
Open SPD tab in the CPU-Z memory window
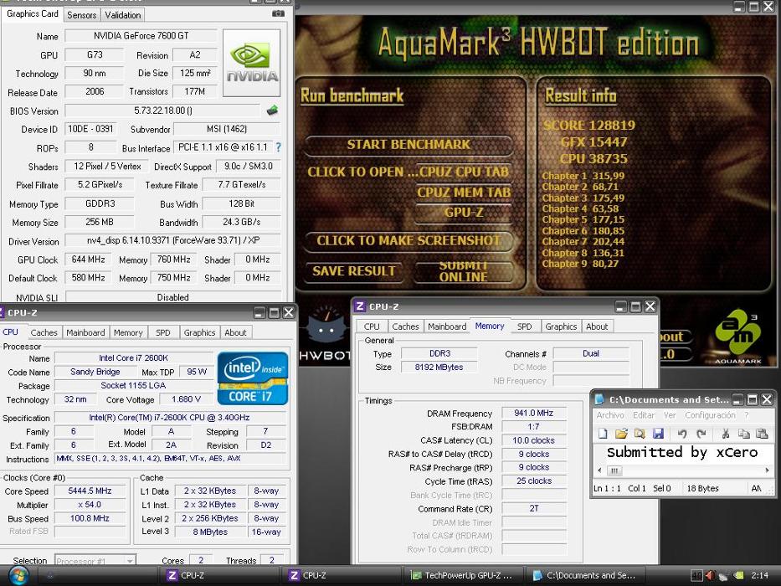525,326
